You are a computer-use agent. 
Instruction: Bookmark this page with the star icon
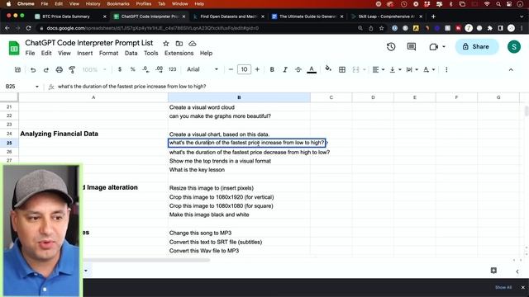[x=381, y=28]
